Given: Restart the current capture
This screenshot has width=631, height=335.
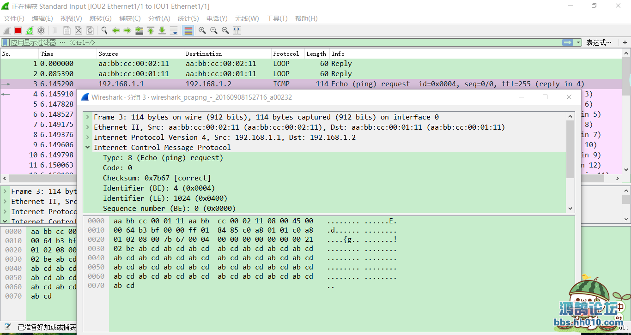Looking at the screenshot, I should [x=30, y=30].
